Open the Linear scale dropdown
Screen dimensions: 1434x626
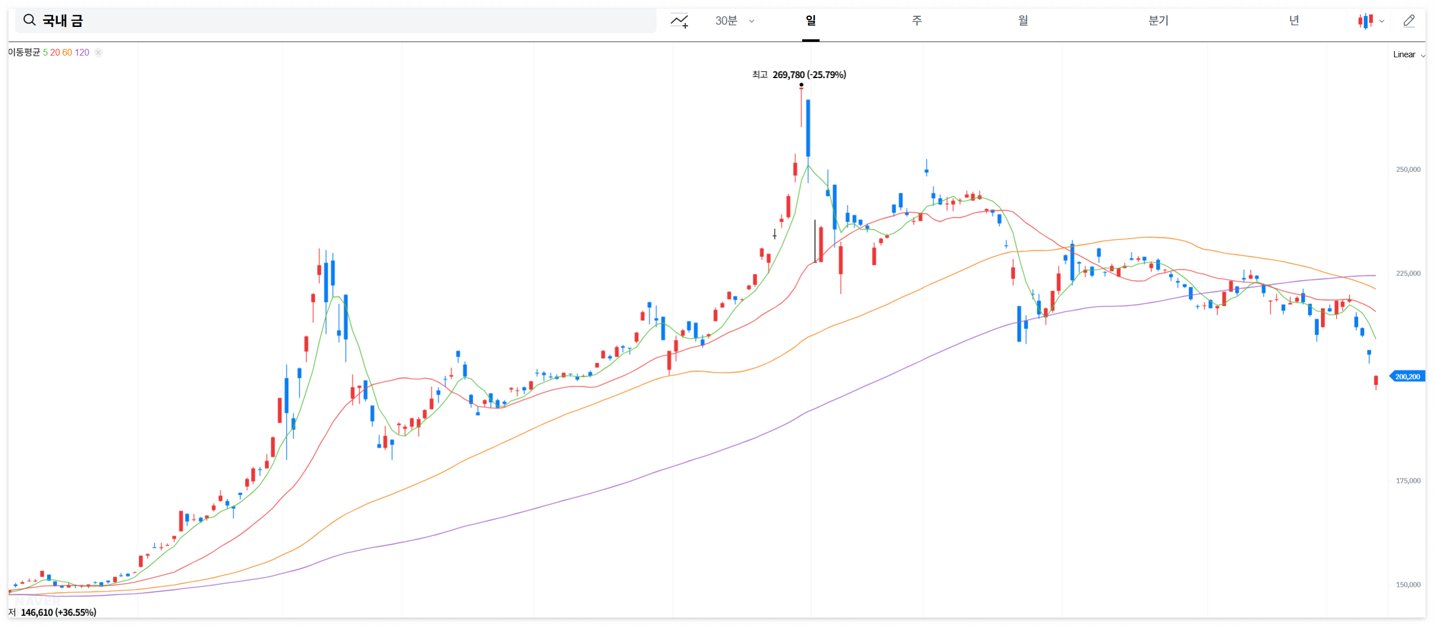point(1409,54)
